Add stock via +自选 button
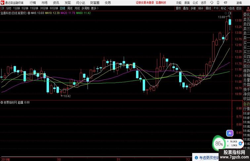Viewport: 250px width, 161px height. click(231, 8)
